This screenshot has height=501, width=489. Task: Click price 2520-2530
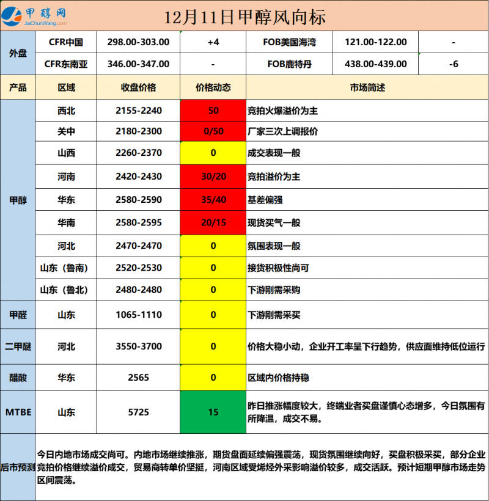139,268
